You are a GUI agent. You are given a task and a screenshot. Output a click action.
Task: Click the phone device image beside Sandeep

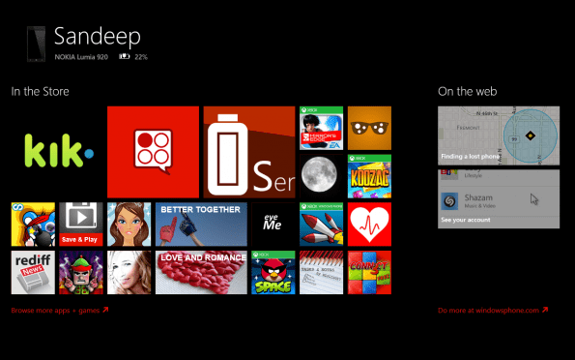pos(37,45)
